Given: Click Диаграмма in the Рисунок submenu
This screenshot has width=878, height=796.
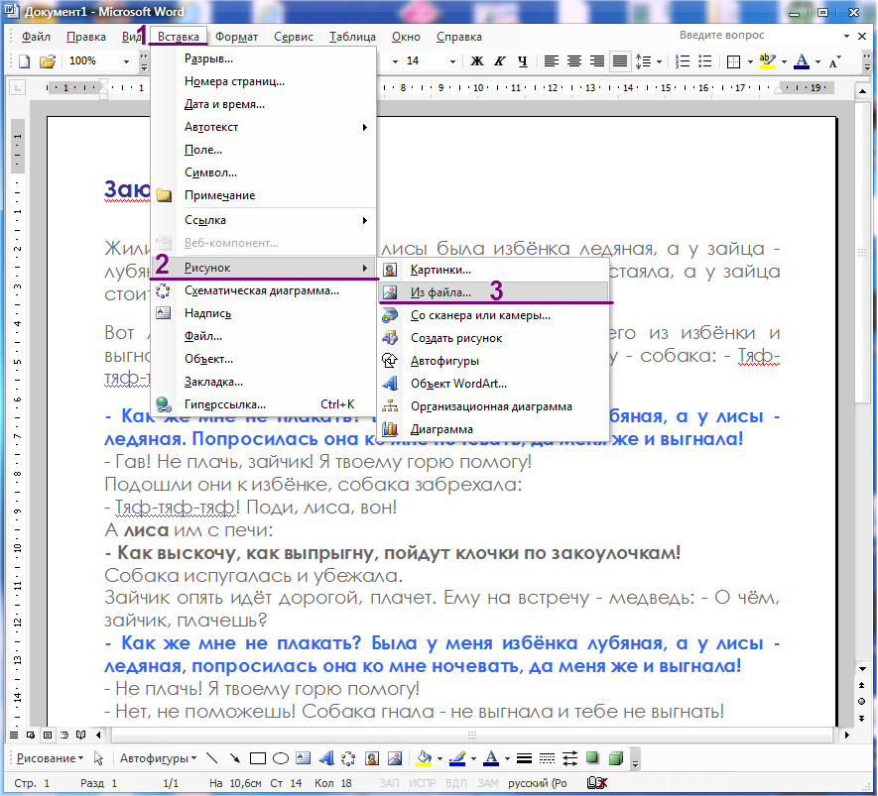Looking at the screenshot, I should coord(493,429).
